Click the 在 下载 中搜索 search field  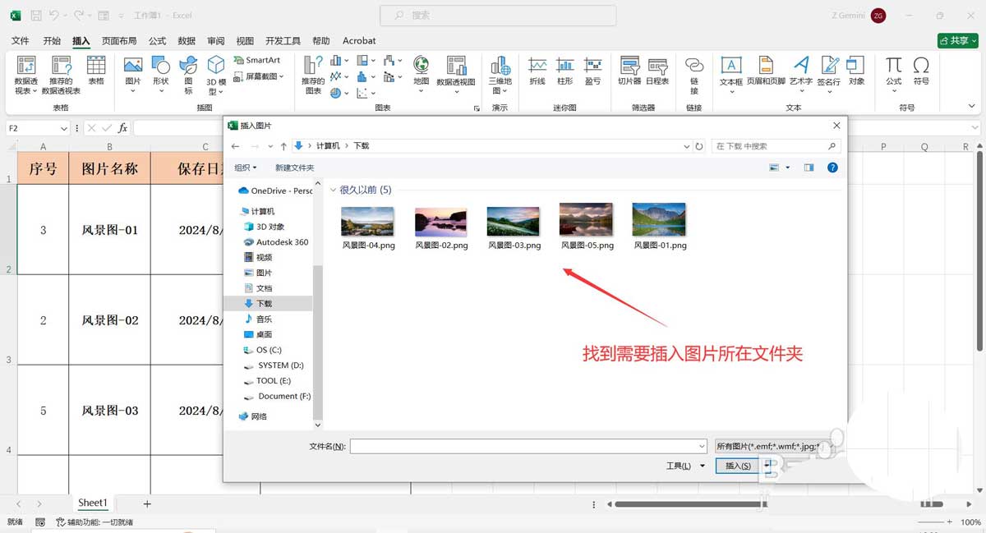pyautogui.click(x=775, y=146)
